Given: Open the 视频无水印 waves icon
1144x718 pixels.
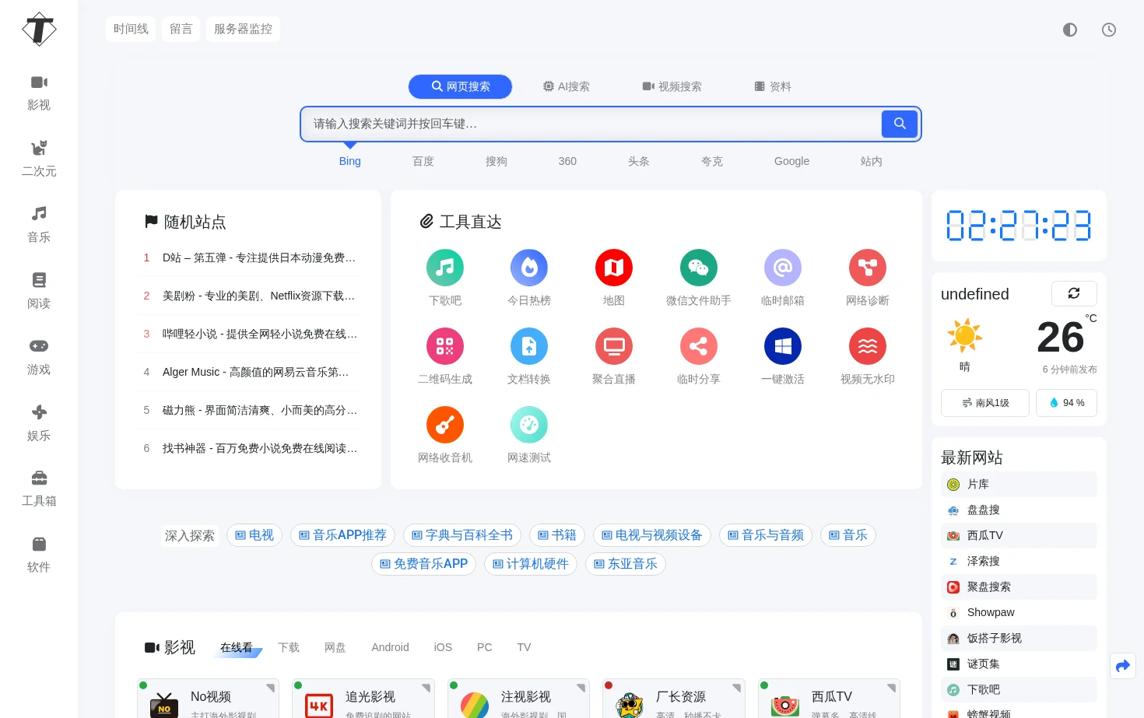Looking at the screenshot, I should coord(868,346).
